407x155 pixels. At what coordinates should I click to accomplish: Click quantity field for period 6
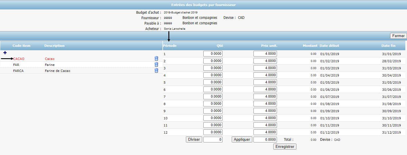(x=213, y=89)
